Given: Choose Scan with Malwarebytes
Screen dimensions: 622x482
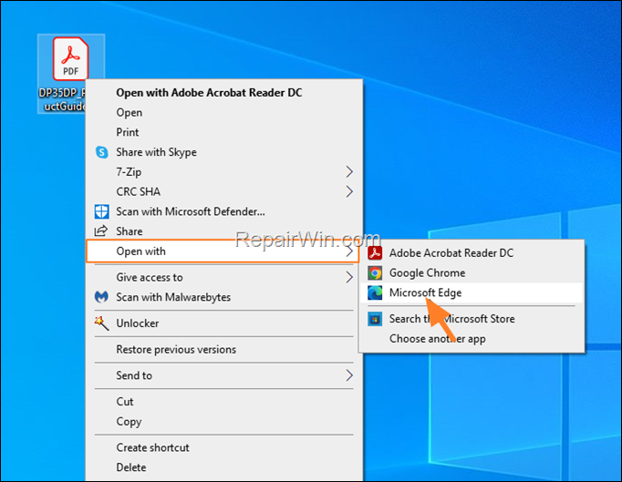Looking at the screenshot, I should tap(224, 297).
